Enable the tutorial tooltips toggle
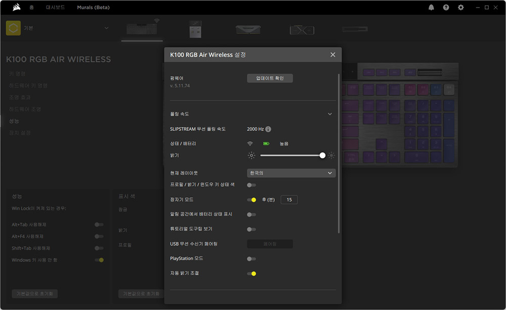Screen dimensions: 506x310 tap(251, 230)
